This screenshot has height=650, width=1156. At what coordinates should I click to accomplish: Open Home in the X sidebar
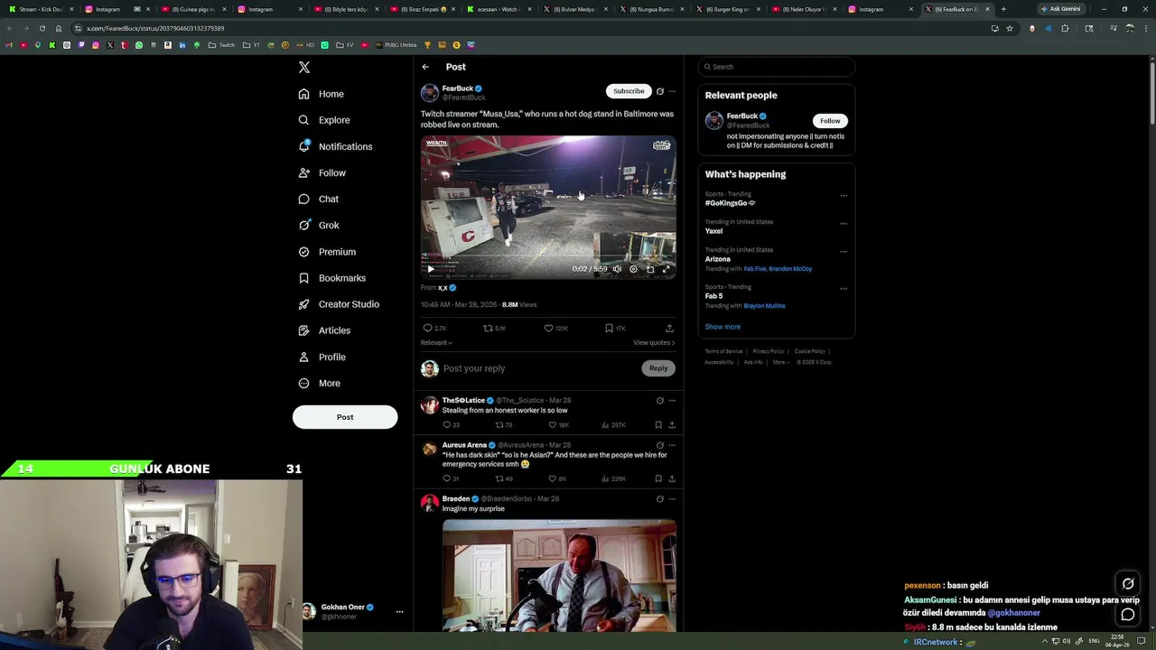[x=322, y=94]
